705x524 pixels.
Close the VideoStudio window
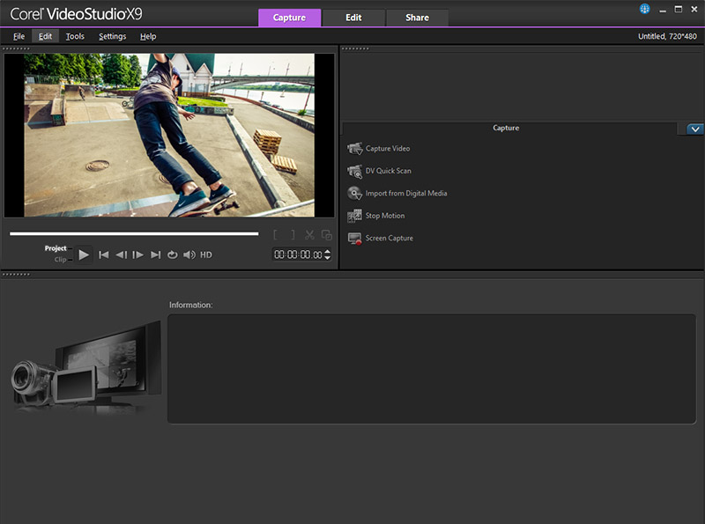point(694,9)
